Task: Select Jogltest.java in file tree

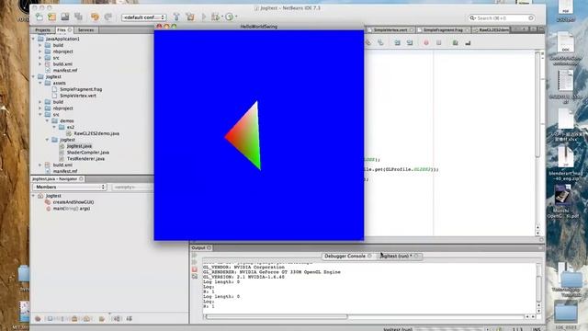Action: pos(79,146)
